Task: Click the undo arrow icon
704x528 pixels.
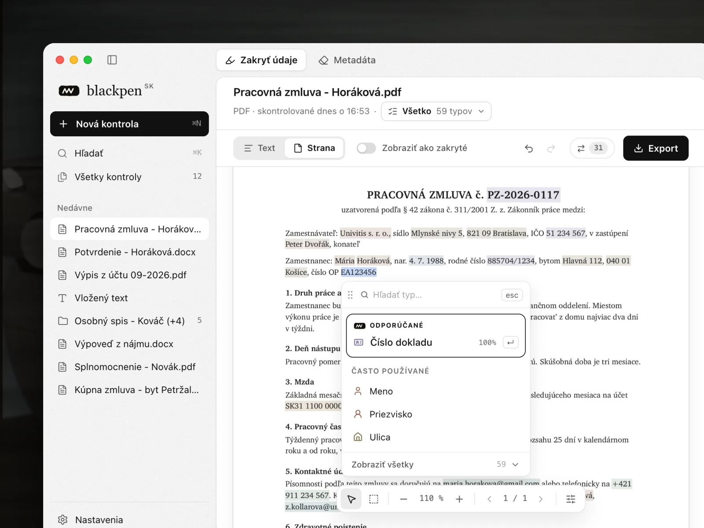Action: coord(529,149)
